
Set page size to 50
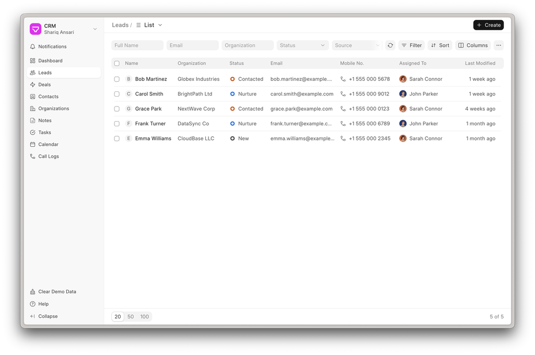click(131, 316)
